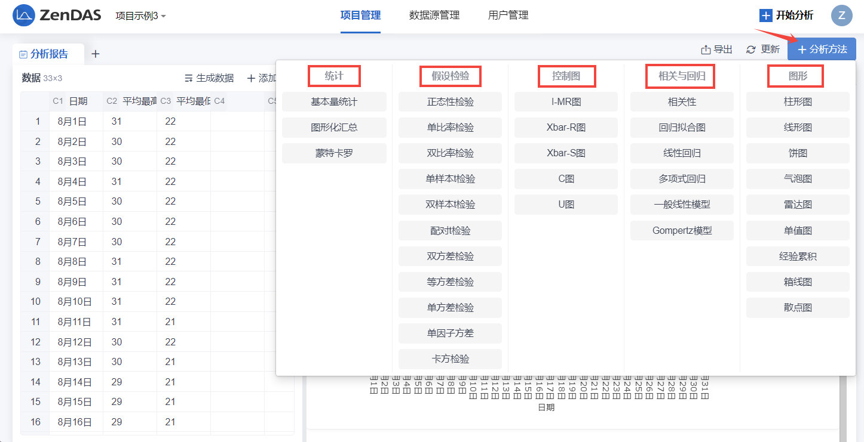This screenshot has height=442, width=864.
Task: Click the C3 平均最低 column header
Action: (183, 101)
